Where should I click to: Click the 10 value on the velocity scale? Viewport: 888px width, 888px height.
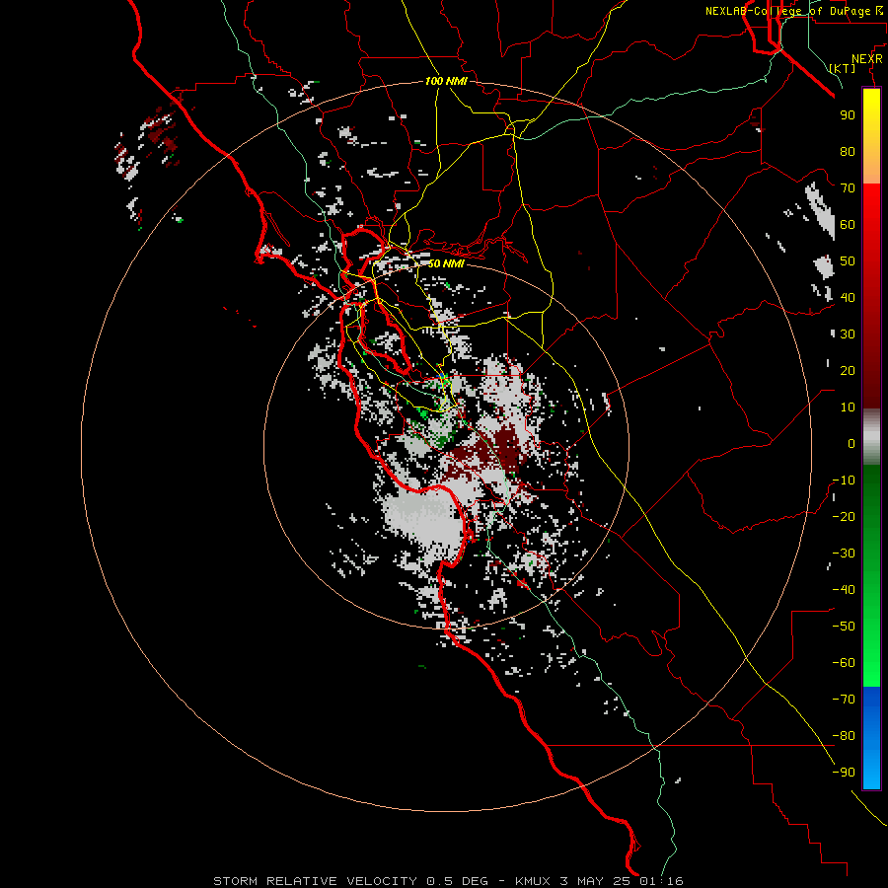coord(848,407)
